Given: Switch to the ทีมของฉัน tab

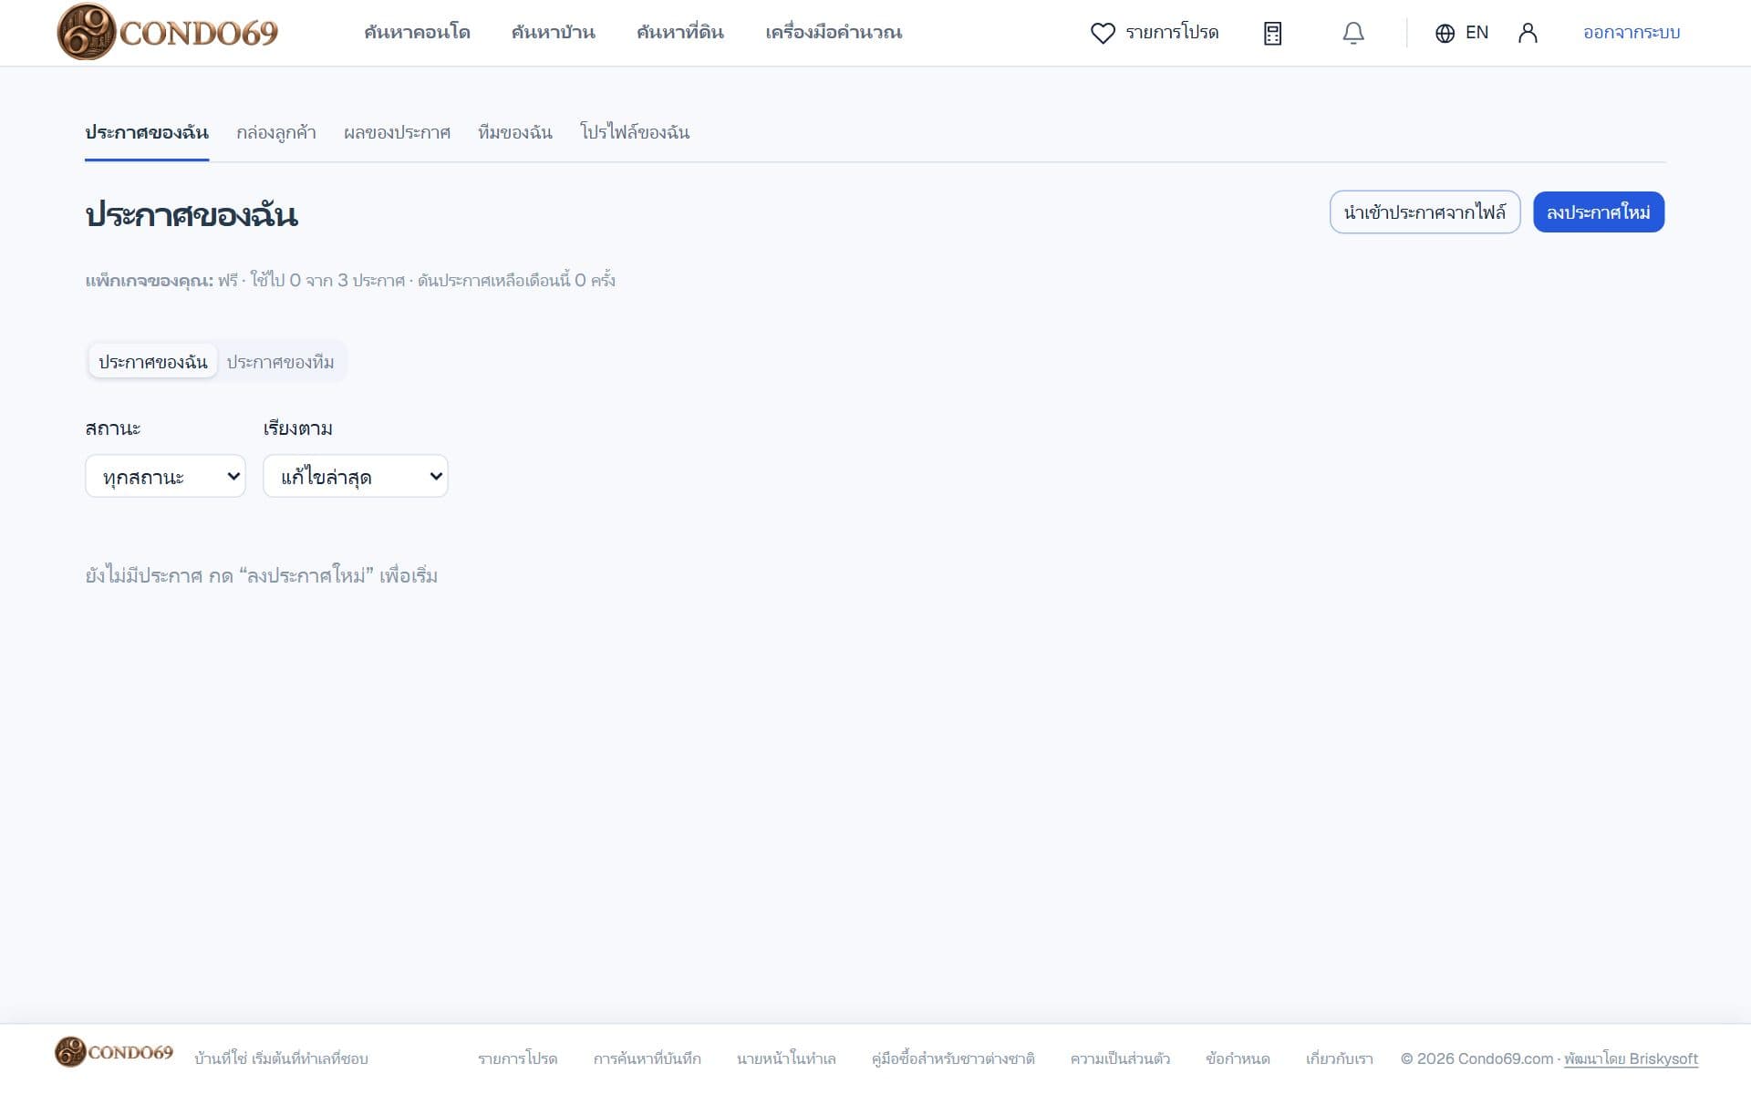Looking at the screenshot, I should coord(515,133).
